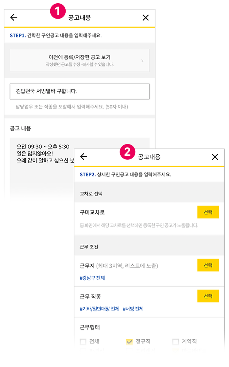The width and height of the screenshot is (229, 367).
Task: Enable the 계약직 checkbox
Action: [x=175, y=342]
